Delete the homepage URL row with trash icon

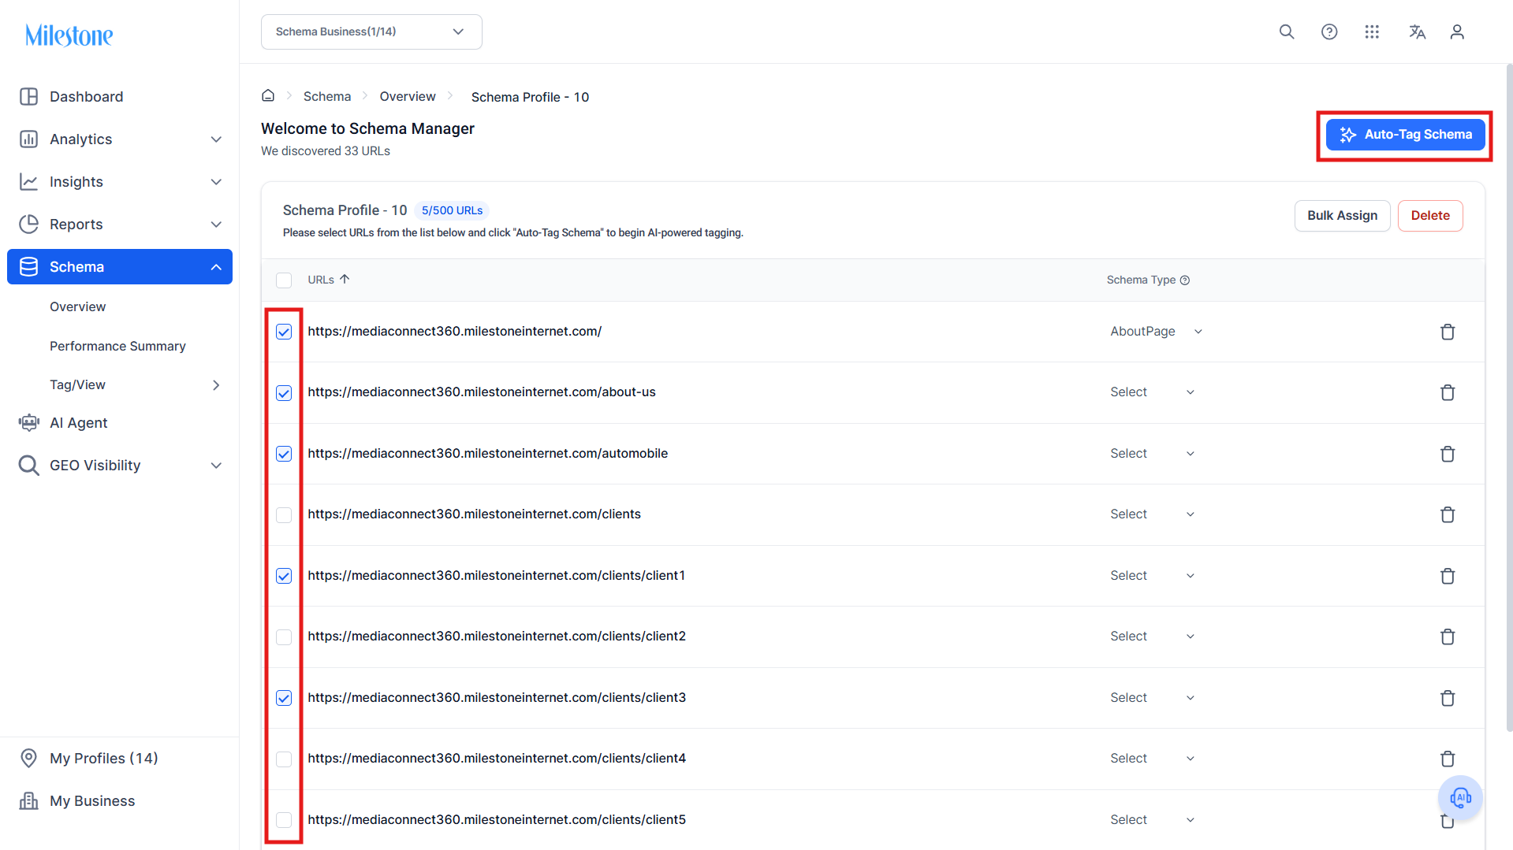click(1448, 332)
